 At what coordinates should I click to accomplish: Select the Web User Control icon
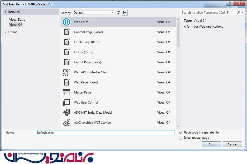(x=66, y=103)
